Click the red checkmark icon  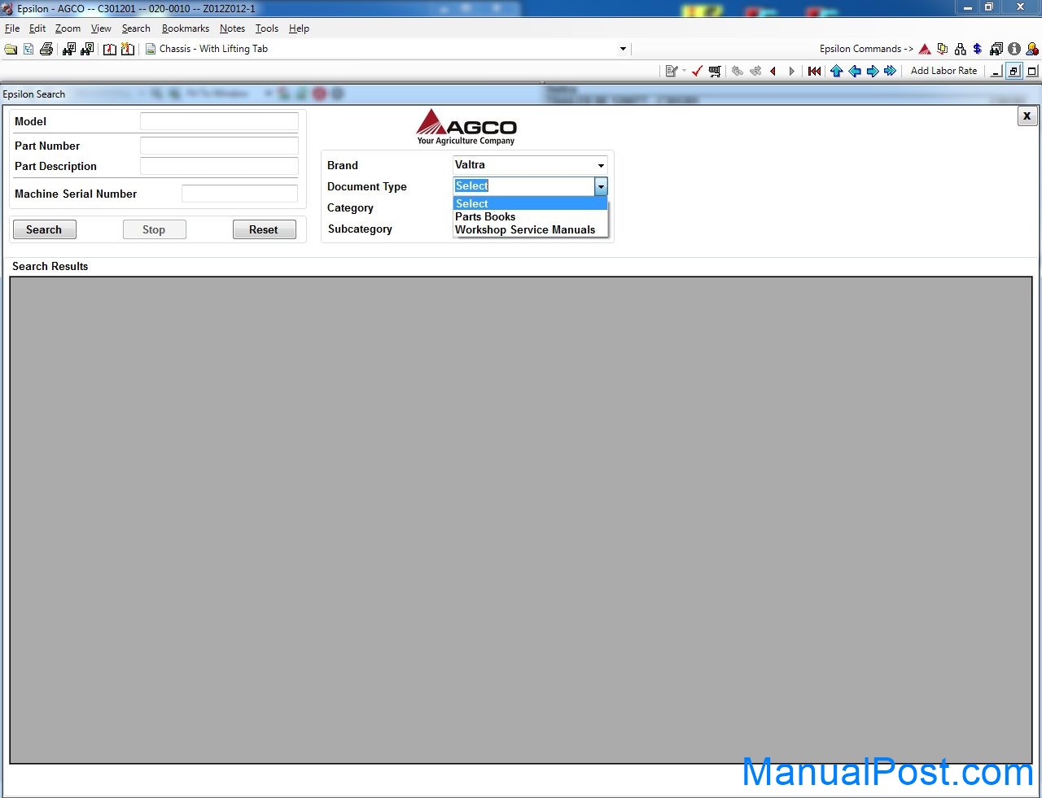click(697, 71)
